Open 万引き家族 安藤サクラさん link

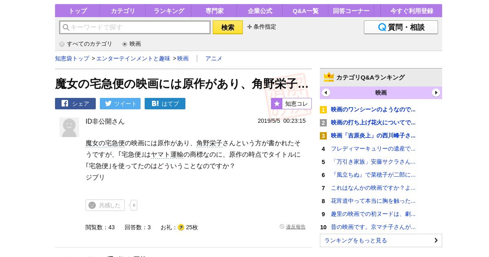(373, 162)
